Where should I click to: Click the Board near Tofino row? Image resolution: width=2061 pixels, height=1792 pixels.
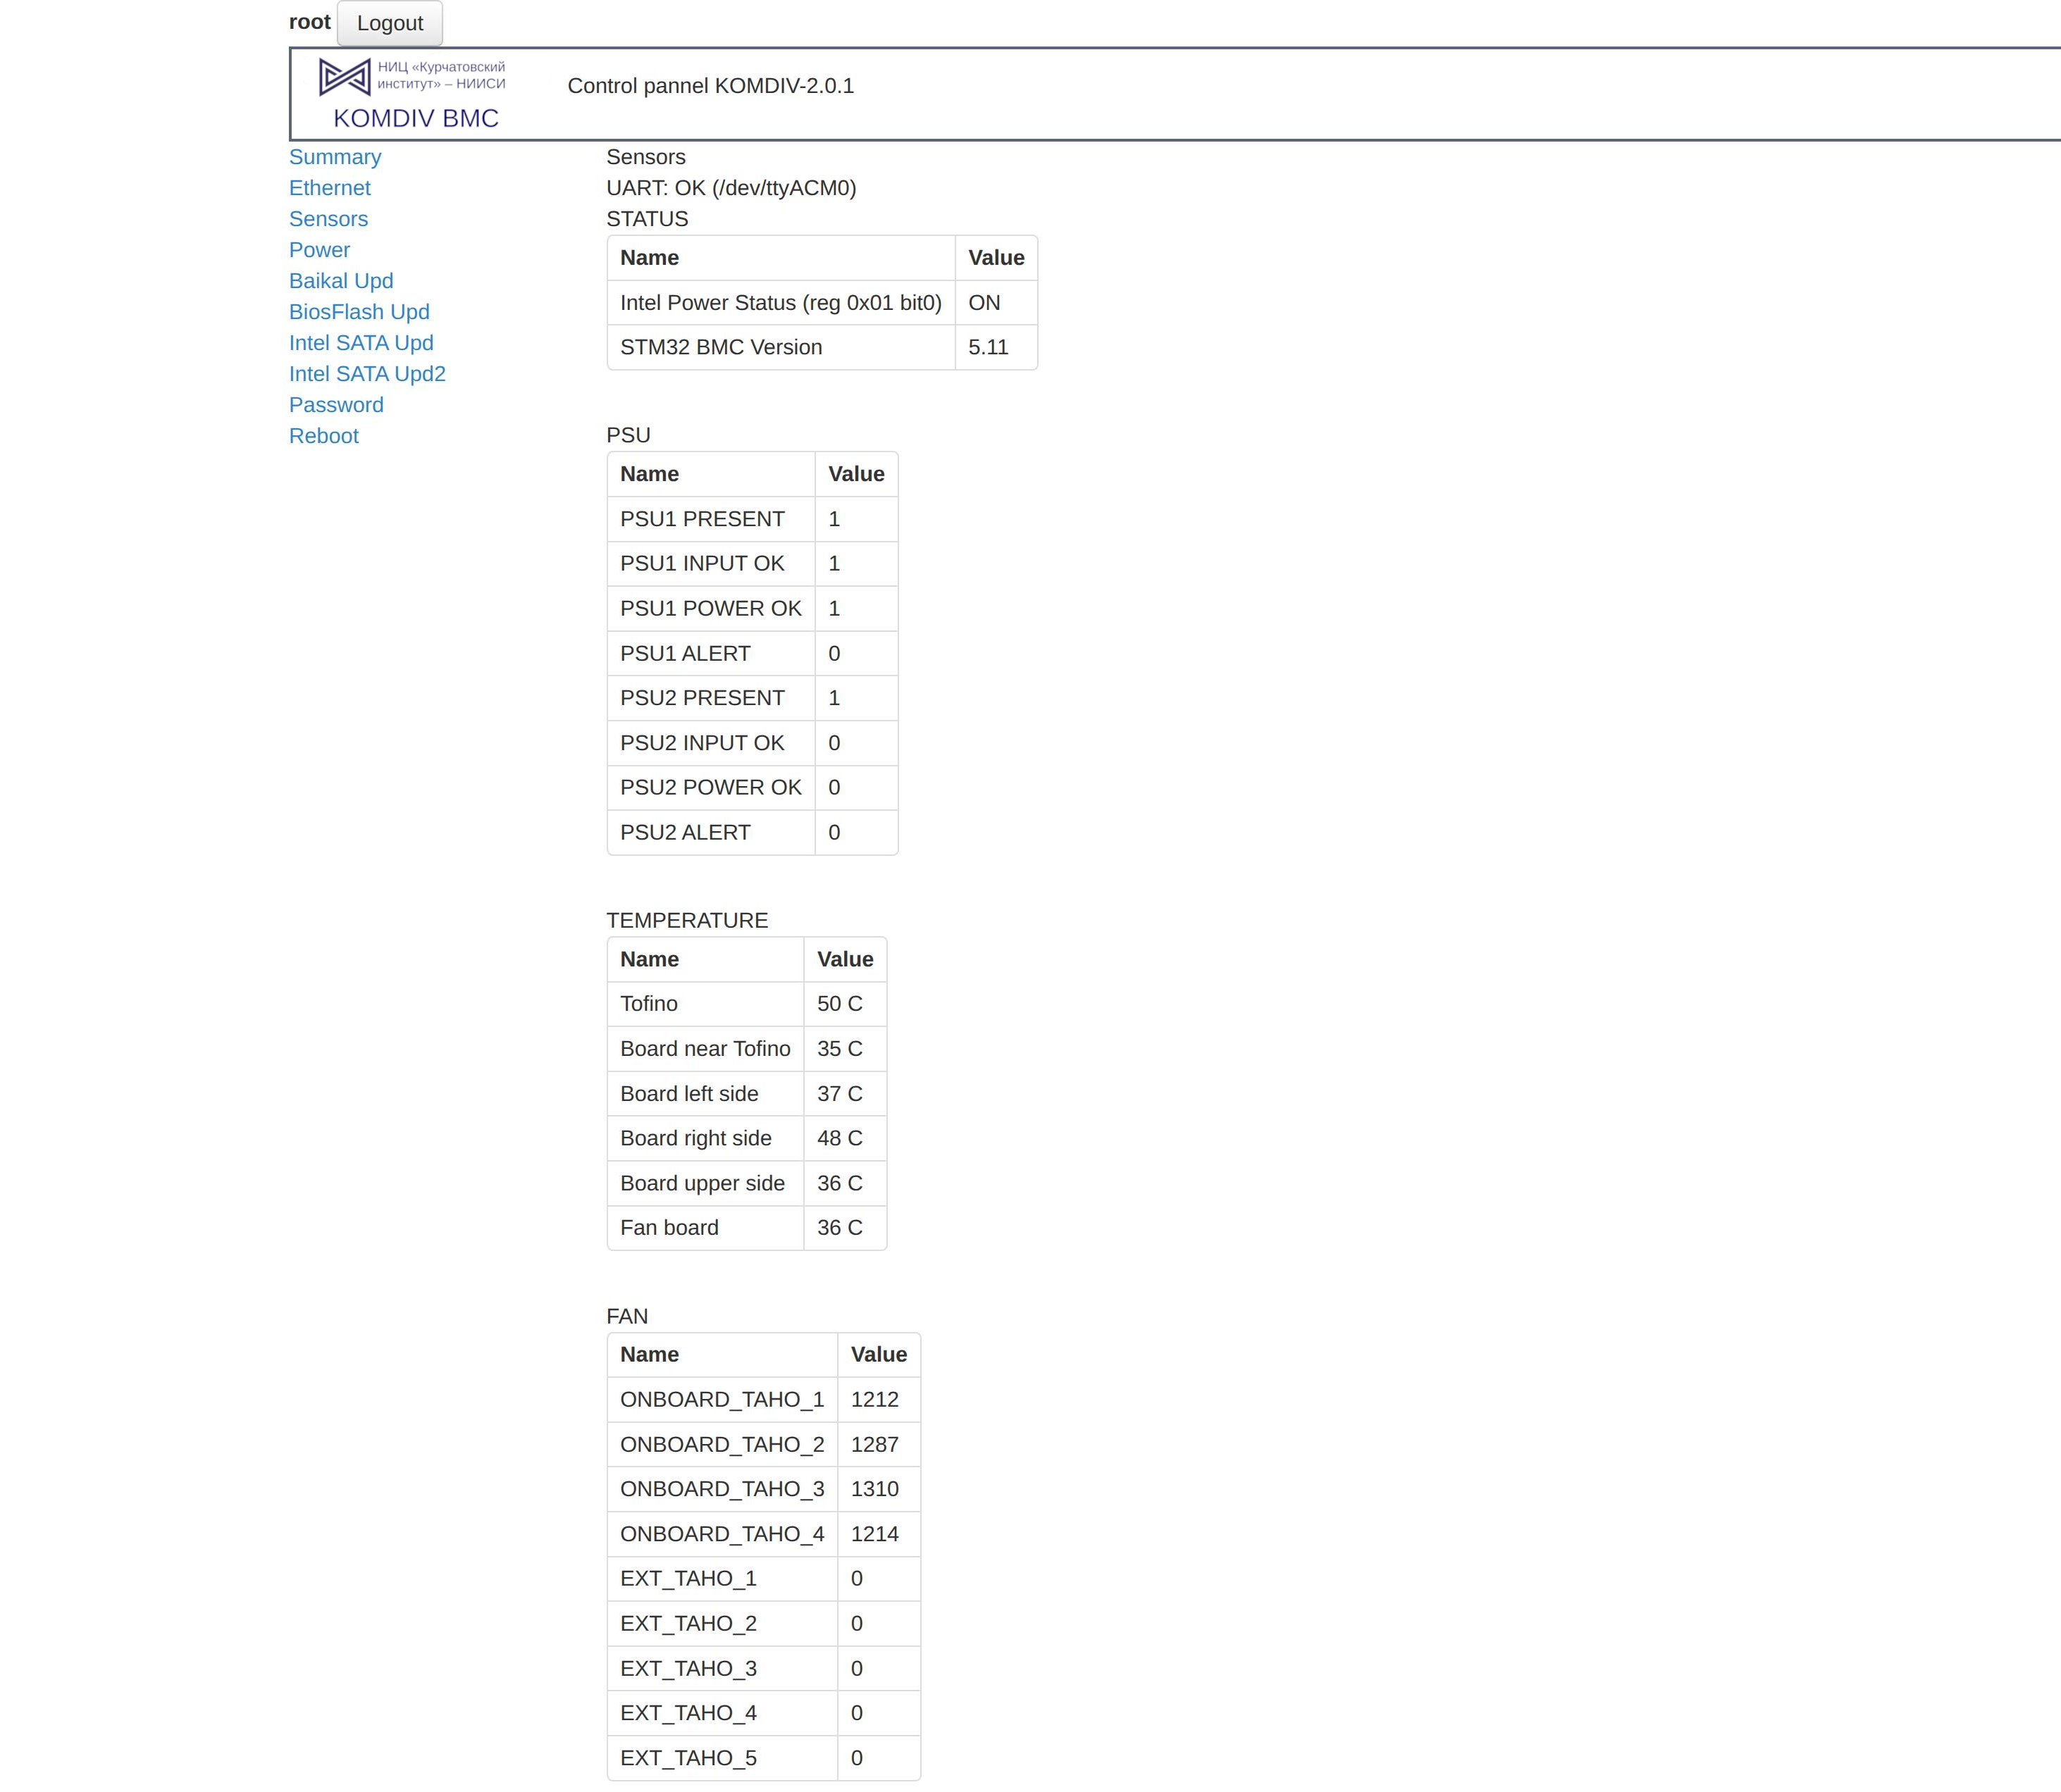pyautogui.click(x=748, y=1049)
